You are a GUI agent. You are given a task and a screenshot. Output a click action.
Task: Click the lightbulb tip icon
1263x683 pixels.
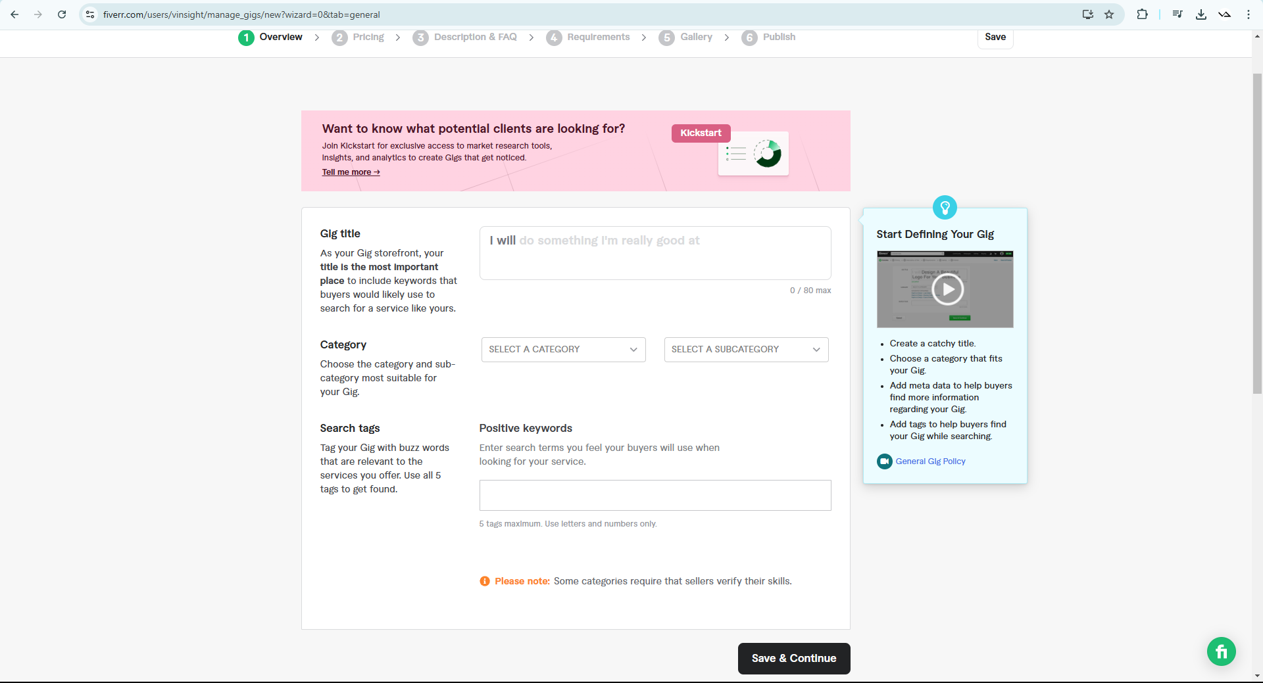(x=945, y=208)
